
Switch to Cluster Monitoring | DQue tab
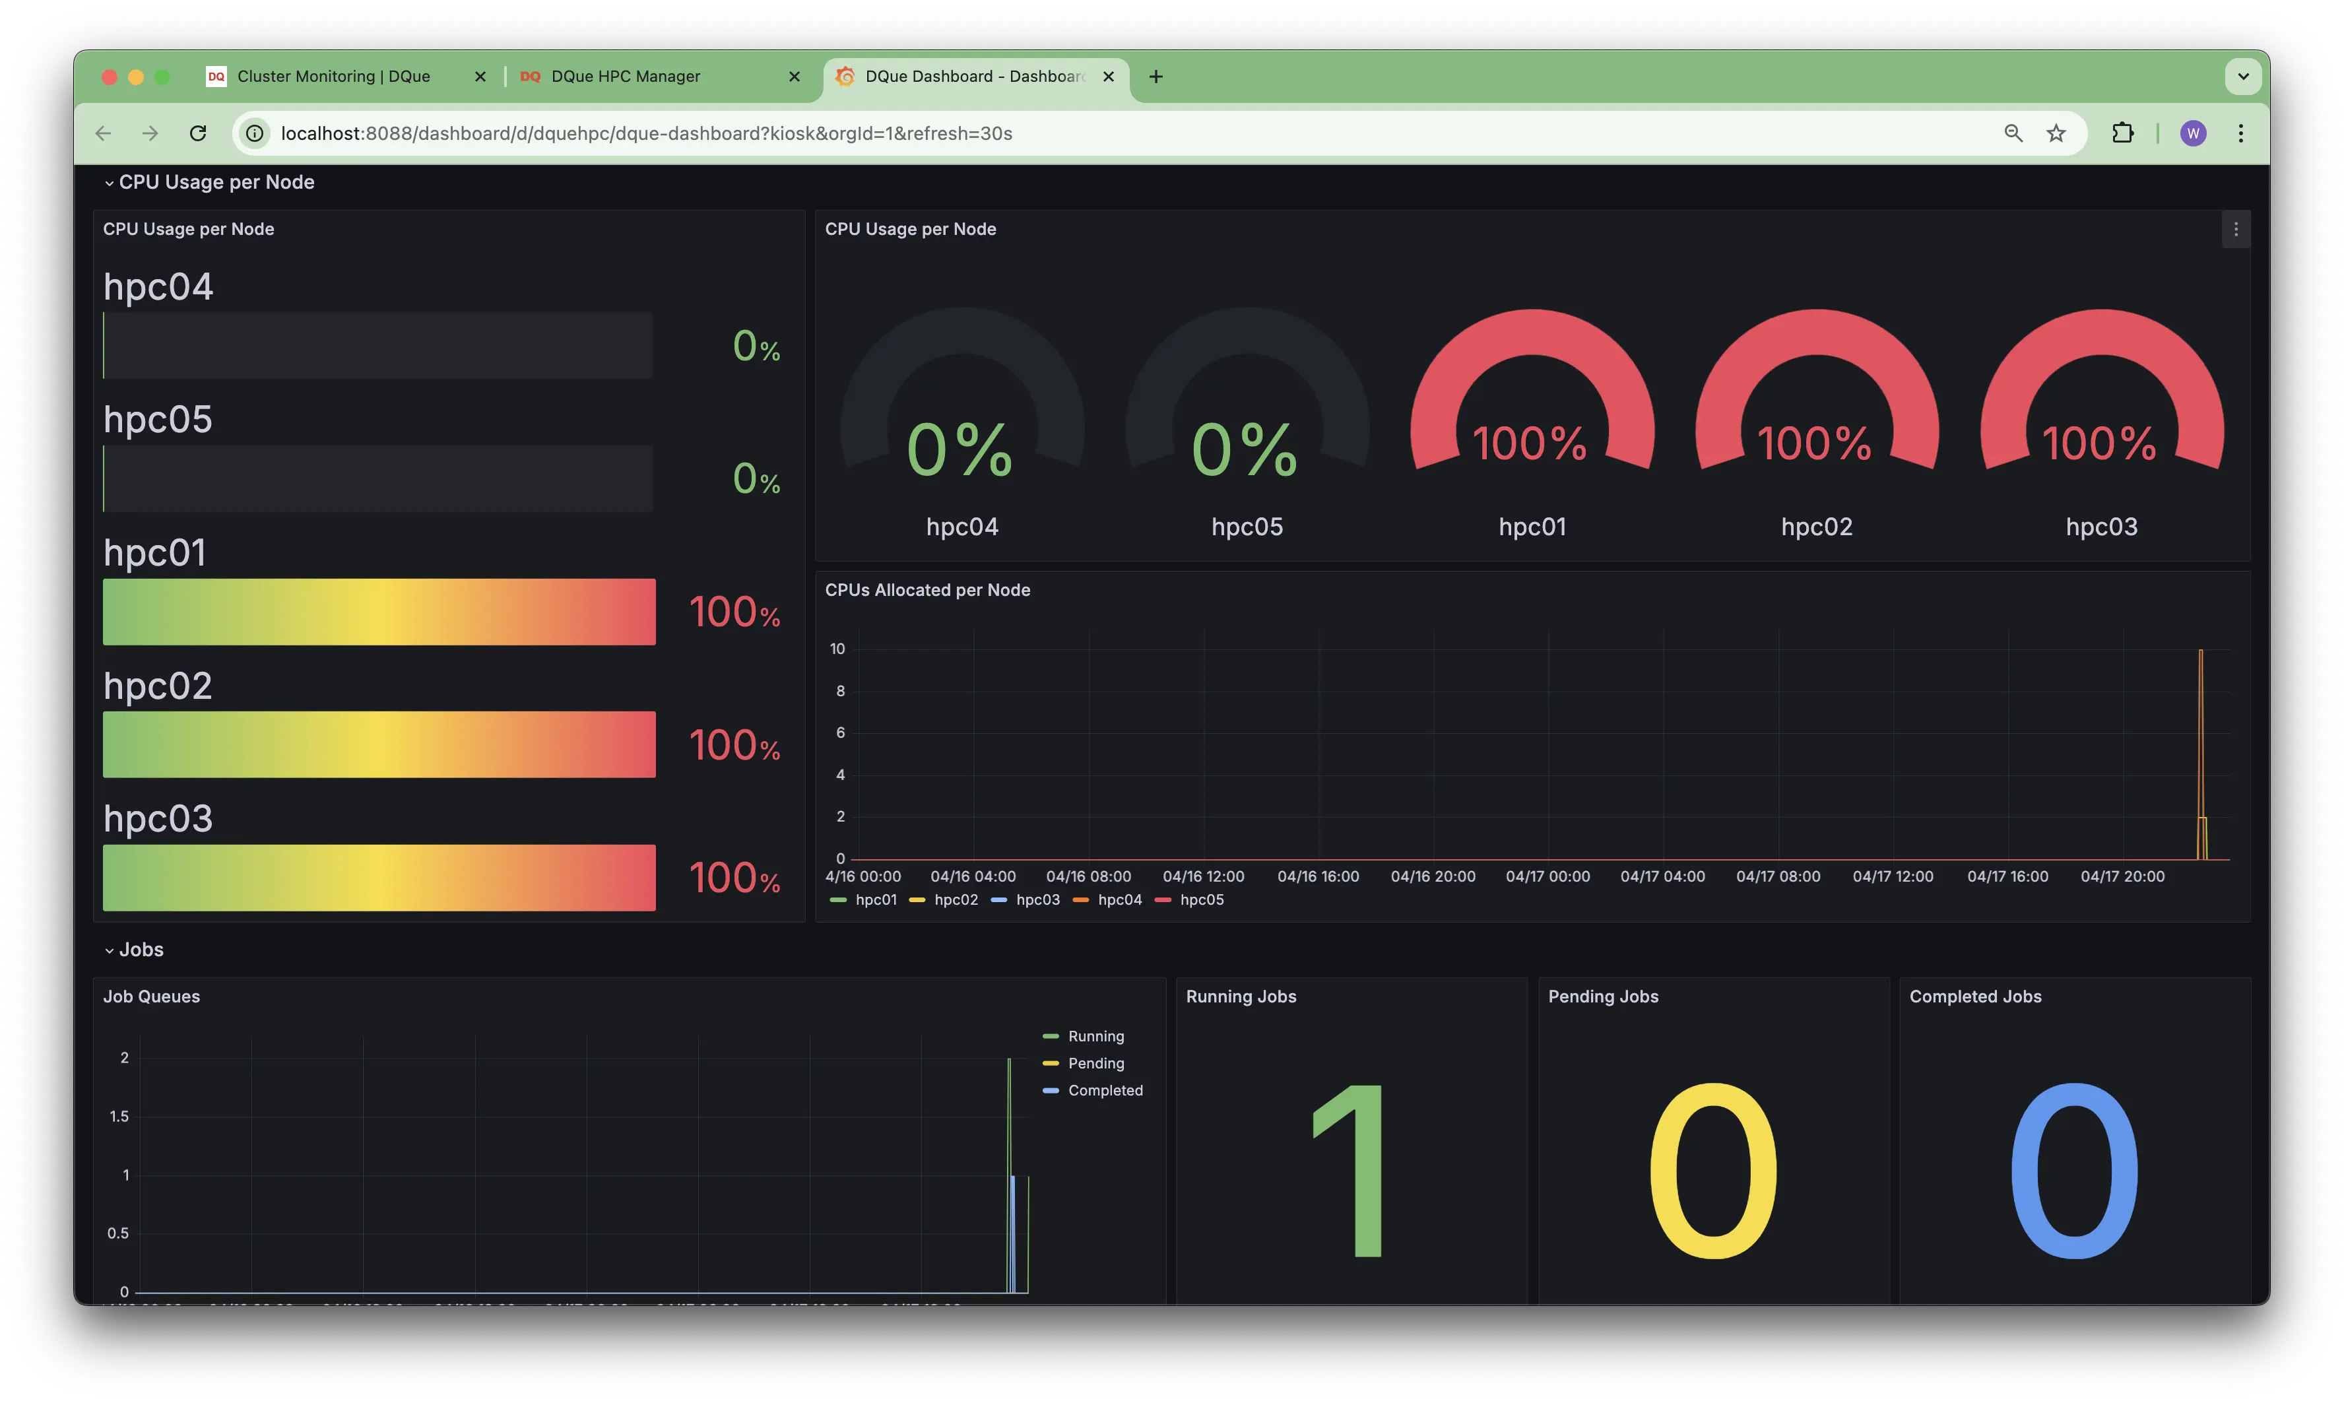[x=333, y=77]
